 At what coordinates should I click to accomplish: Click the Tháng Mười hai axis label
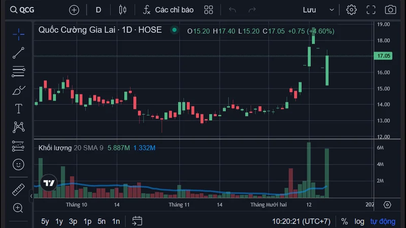tap(268, 205)
